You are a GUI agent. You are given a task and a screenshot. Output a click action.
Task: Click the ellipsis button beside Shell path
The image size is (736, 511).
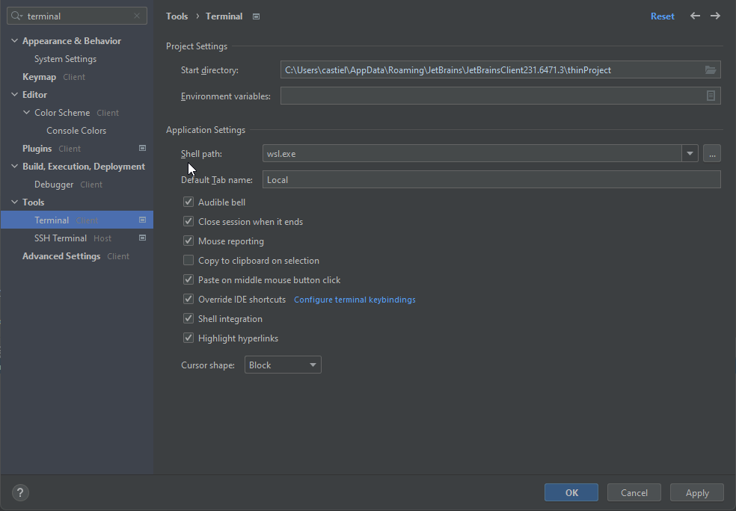click(711, 153)
